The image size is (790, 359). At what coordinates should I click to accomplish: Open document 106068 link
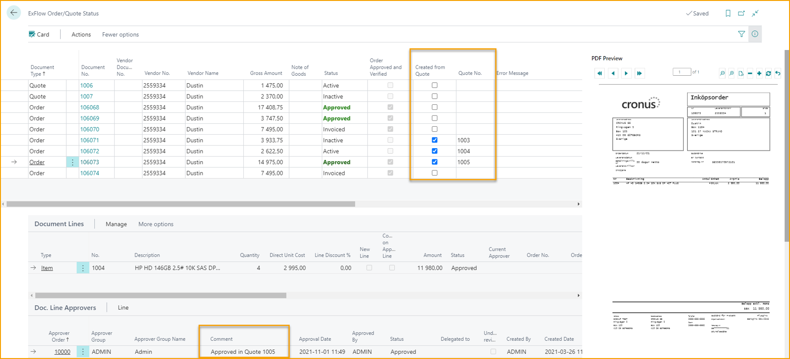pos(89,108)
